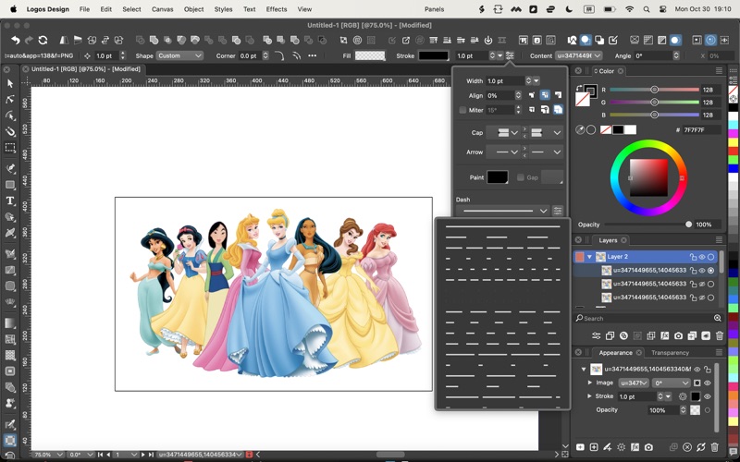Click the download arrow circle toolbar icon

488,41
